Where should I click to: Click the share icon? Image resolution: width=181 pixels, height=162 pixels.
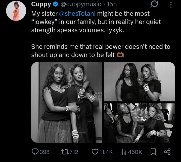pos(167,152)
